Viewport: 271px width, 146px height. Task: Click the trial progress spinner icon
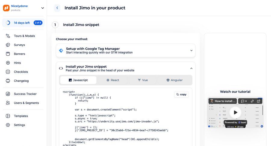8,23
